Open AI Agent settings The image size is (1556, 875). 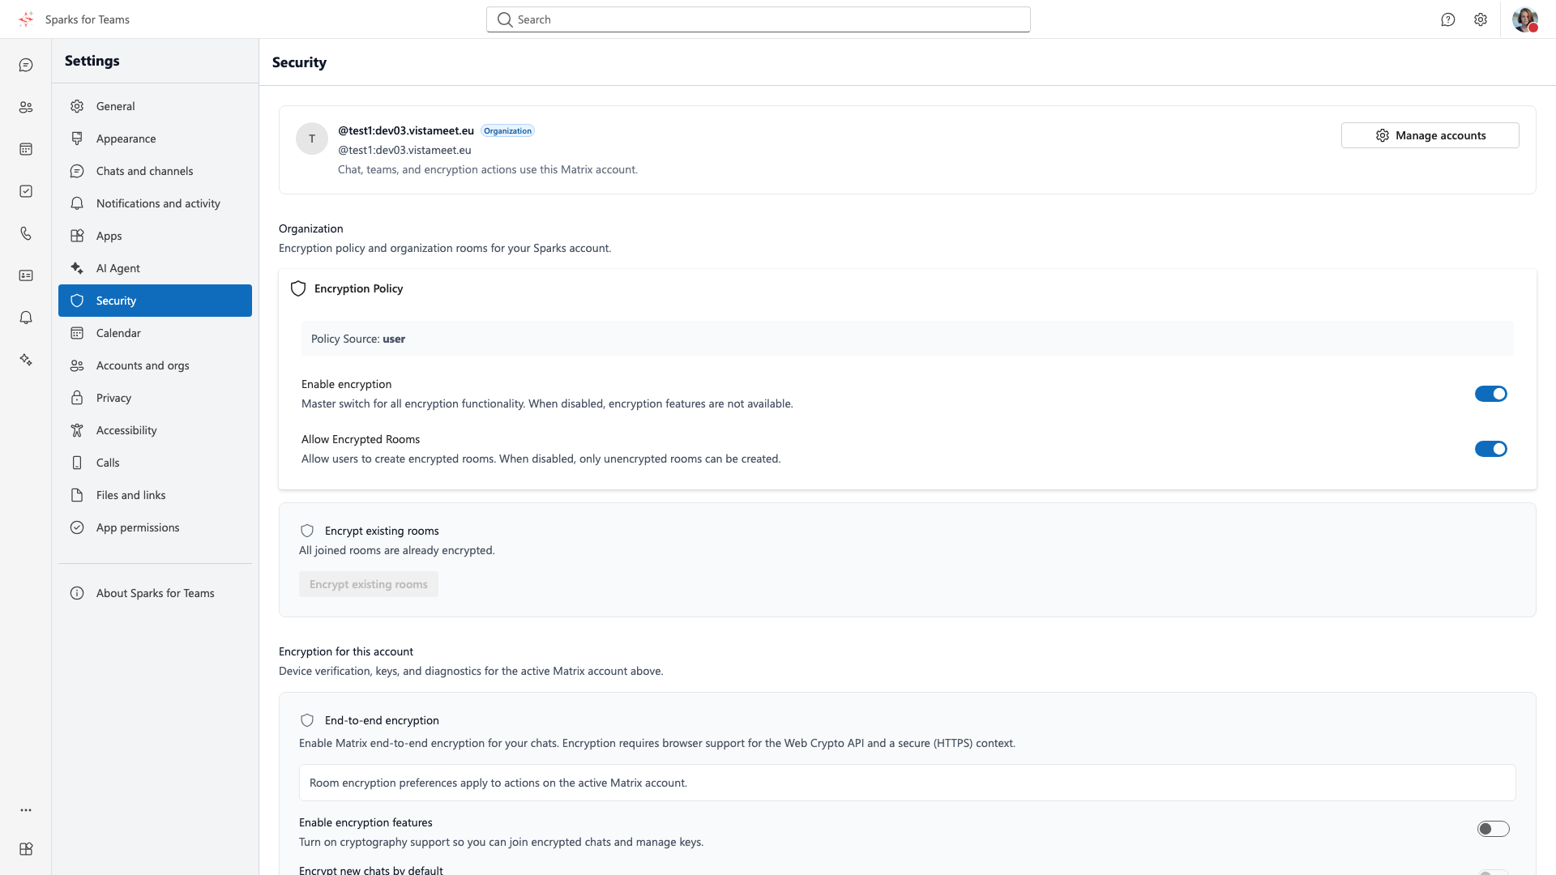[155, 268]
